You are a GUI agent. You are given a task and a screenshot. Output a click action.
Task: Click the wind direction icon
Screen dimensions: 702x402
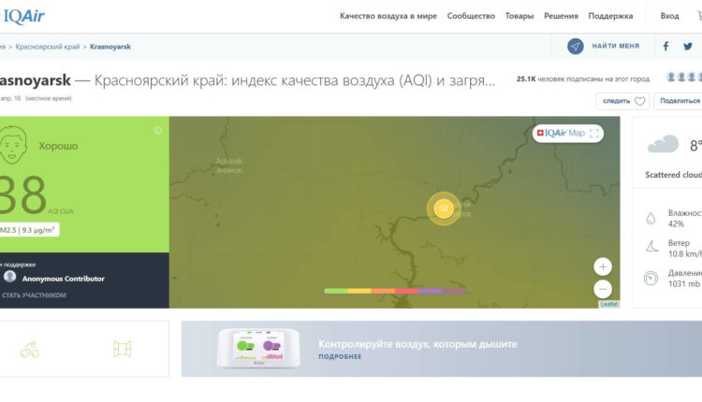pos(651,246)
